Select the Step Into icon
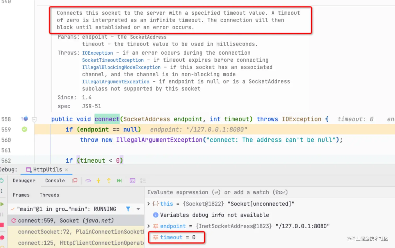The image size is (395, 248). point(98,180)
